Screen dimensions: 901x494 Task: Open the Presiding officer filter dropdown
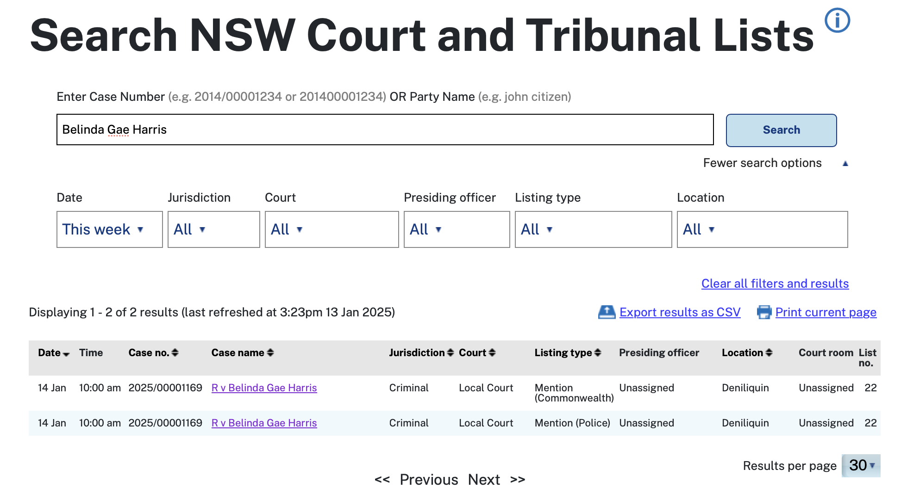pos(456,229)
